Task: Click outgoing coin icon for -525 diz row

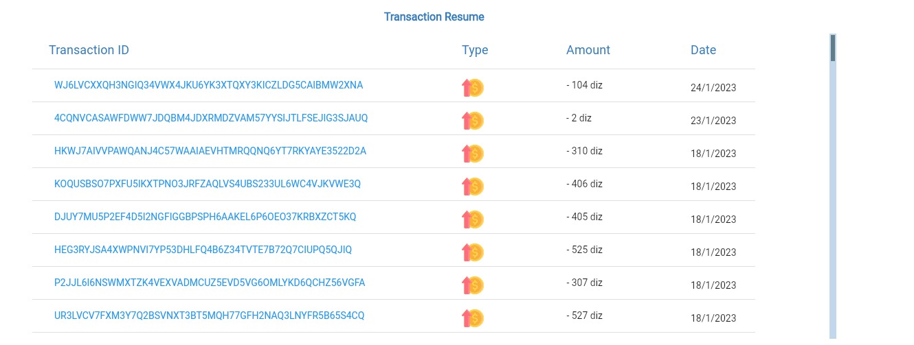Action: point(472,252)
